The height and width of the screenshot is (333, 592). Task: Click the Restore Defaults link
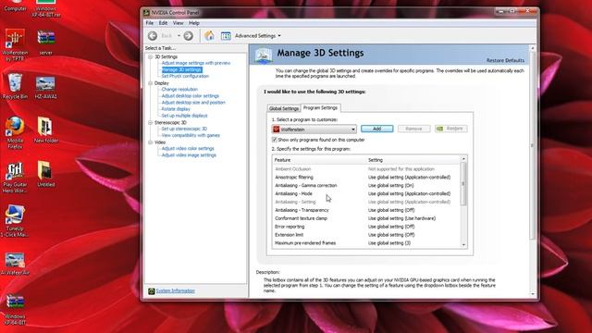point(505,60)
